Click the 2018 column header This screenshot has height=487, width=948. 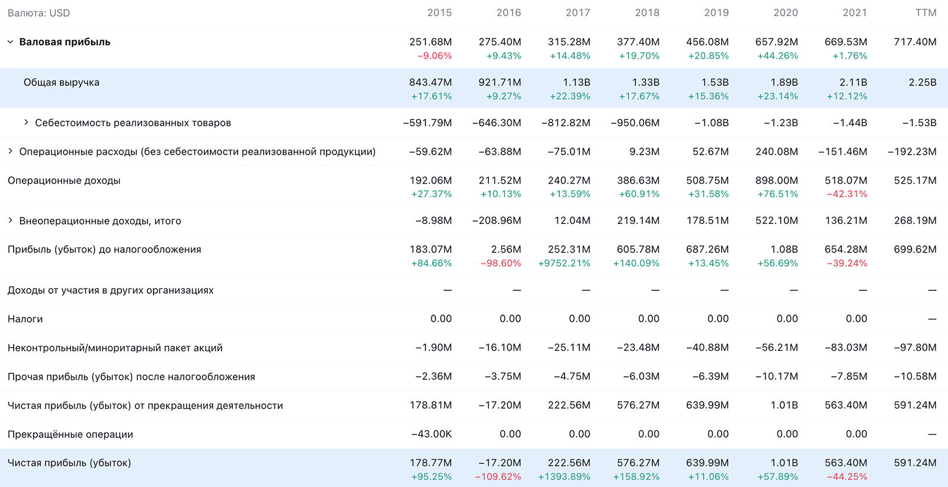pyautogui.click(x=648, y=13)
